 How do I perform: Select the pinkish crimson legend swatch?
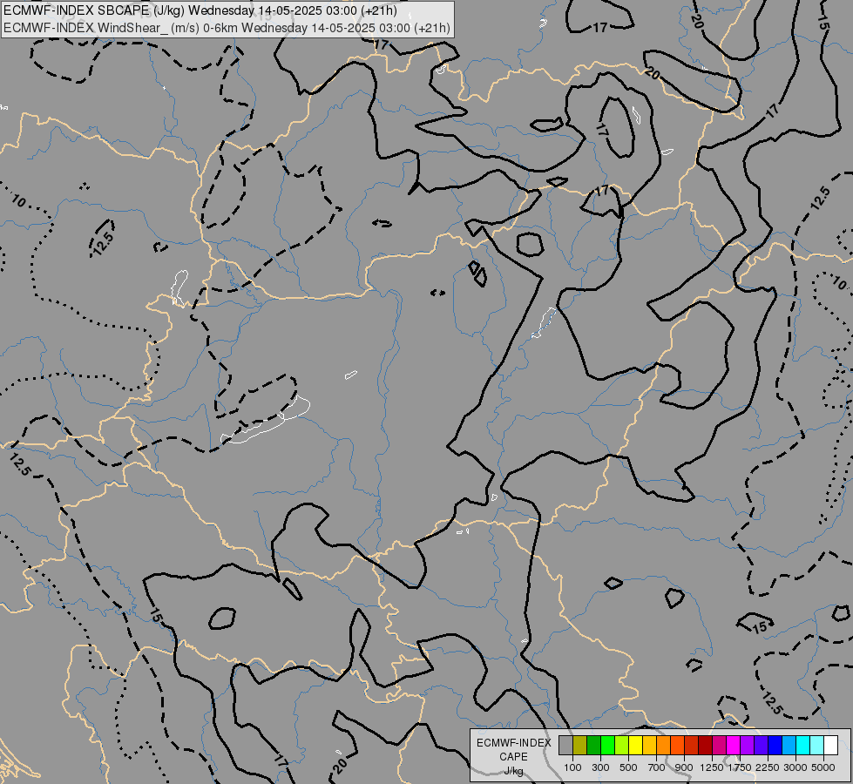719,745
